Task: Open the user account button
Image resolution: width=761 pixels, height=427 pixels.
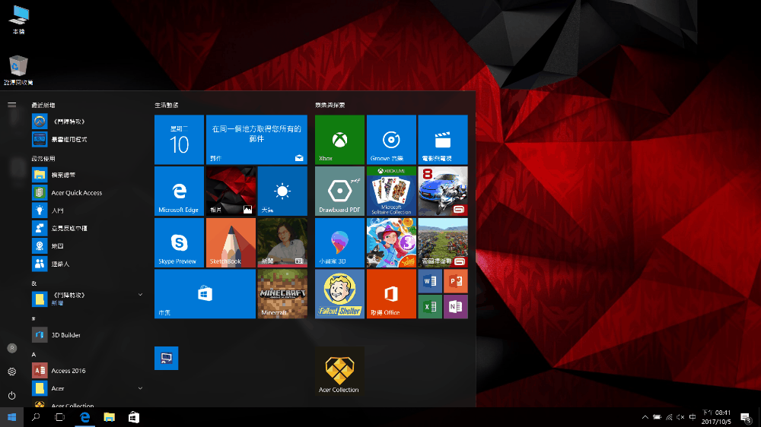Action: tap(12, 348)
